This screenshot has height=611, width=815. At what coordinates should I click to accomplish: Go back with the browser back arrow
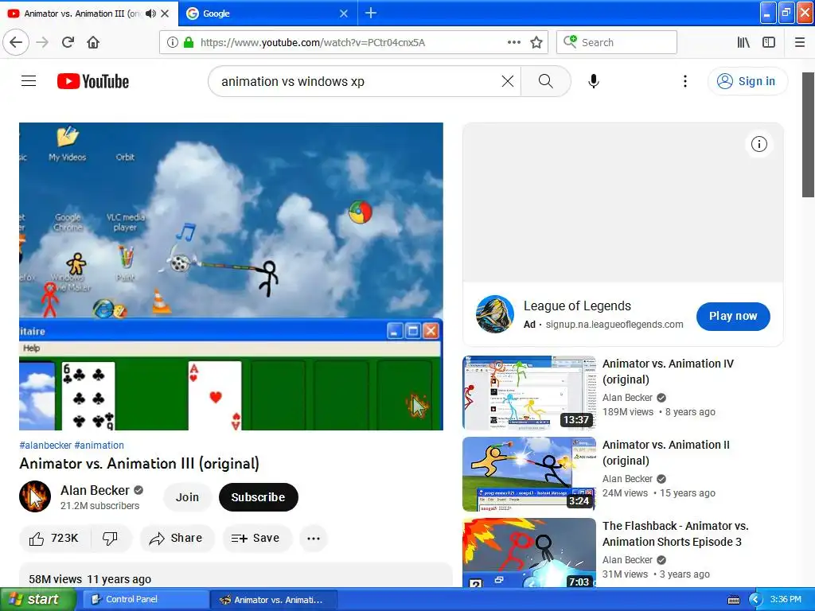click(x=16, y=42)
